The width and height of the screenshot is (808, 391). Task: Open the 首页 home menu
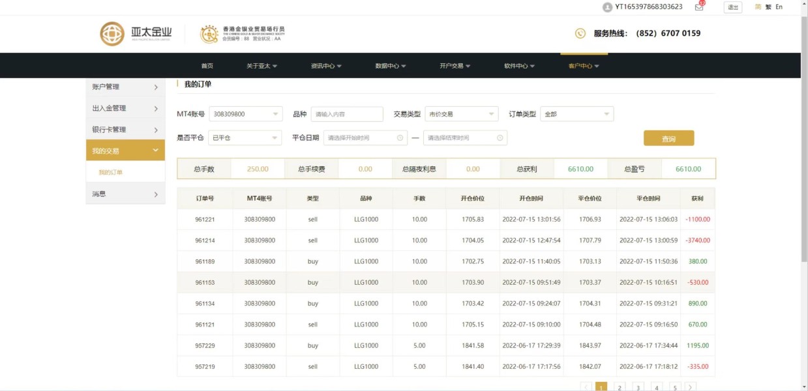point(207,66)
